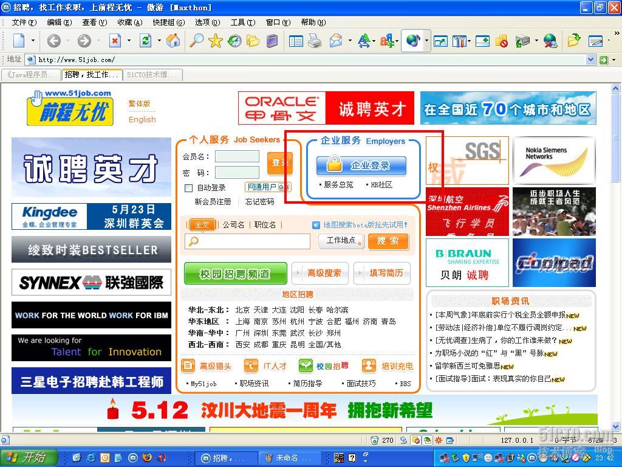Click the folder with green arrow toolbar icon
Screen dimensions: 622x467
[x=573, y=41]
